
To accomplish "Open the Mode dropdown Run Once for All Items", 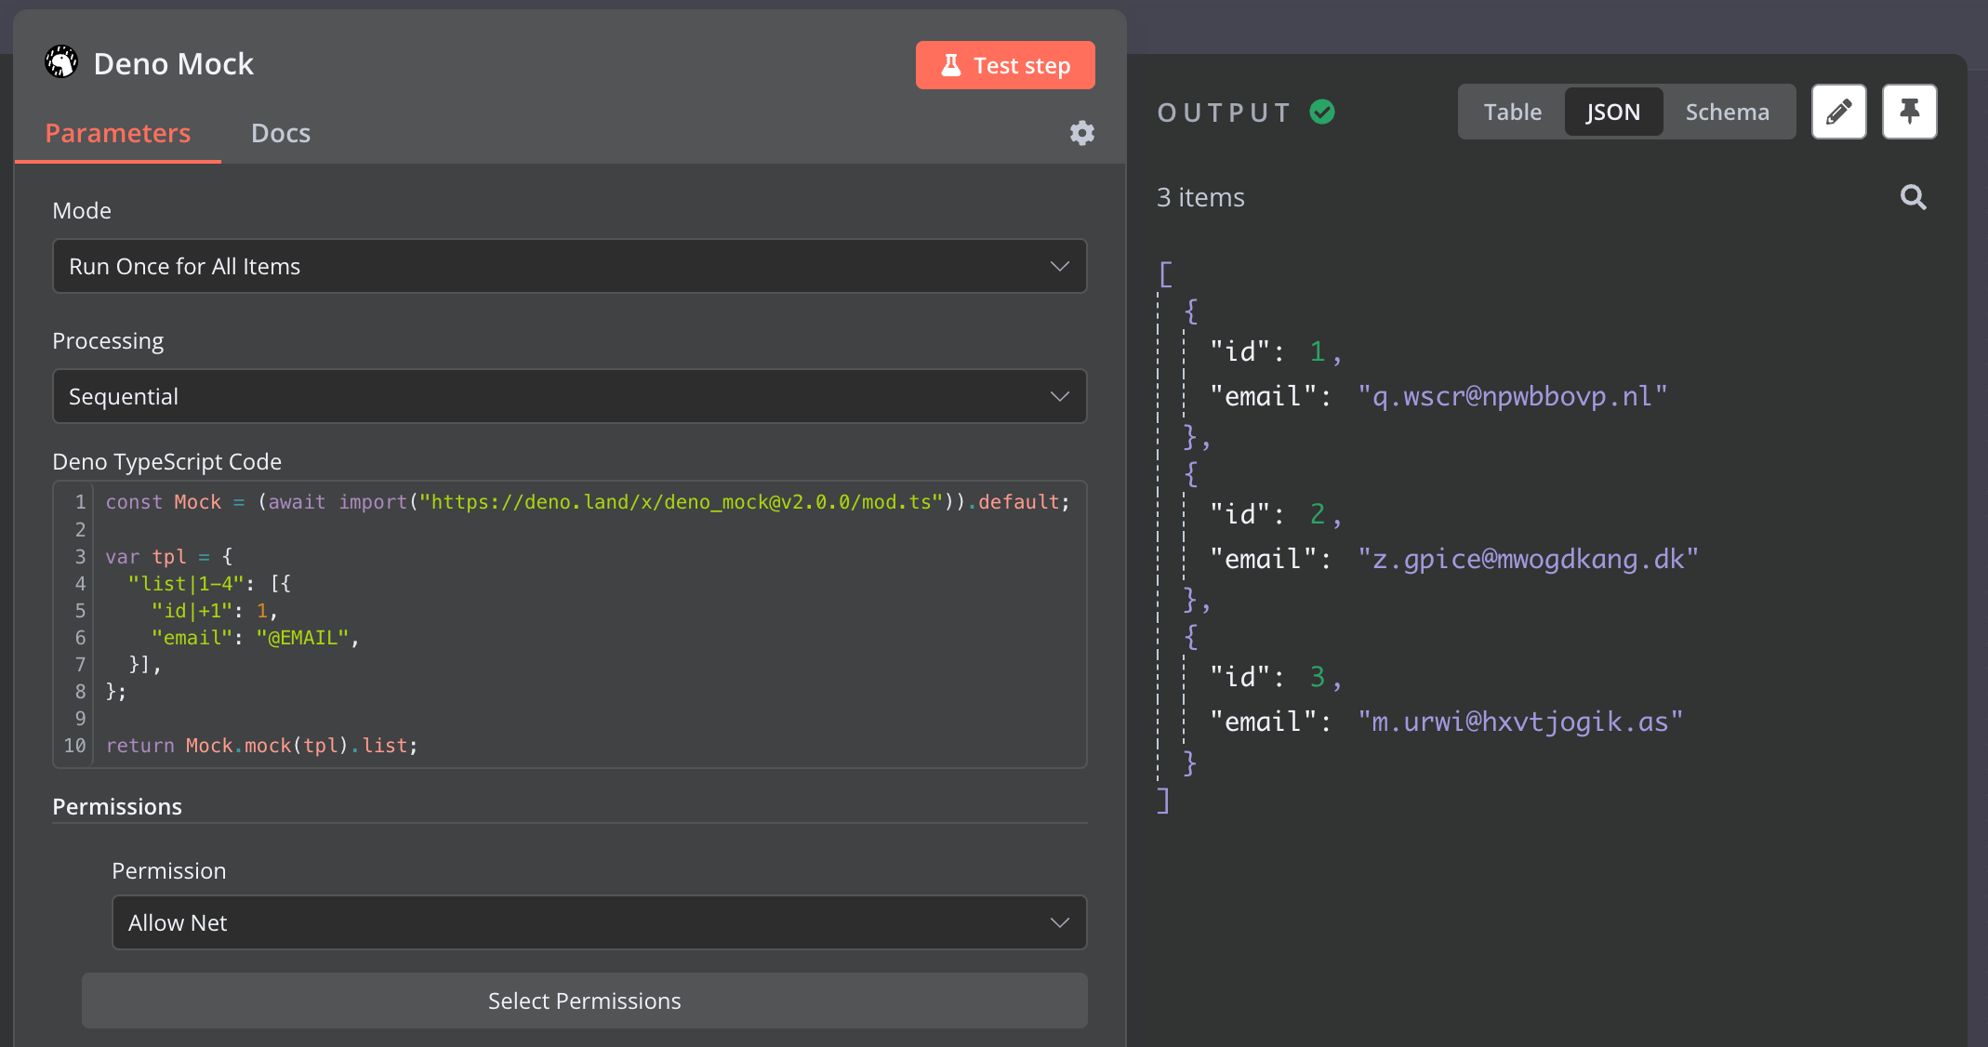I will coord(569,266).
